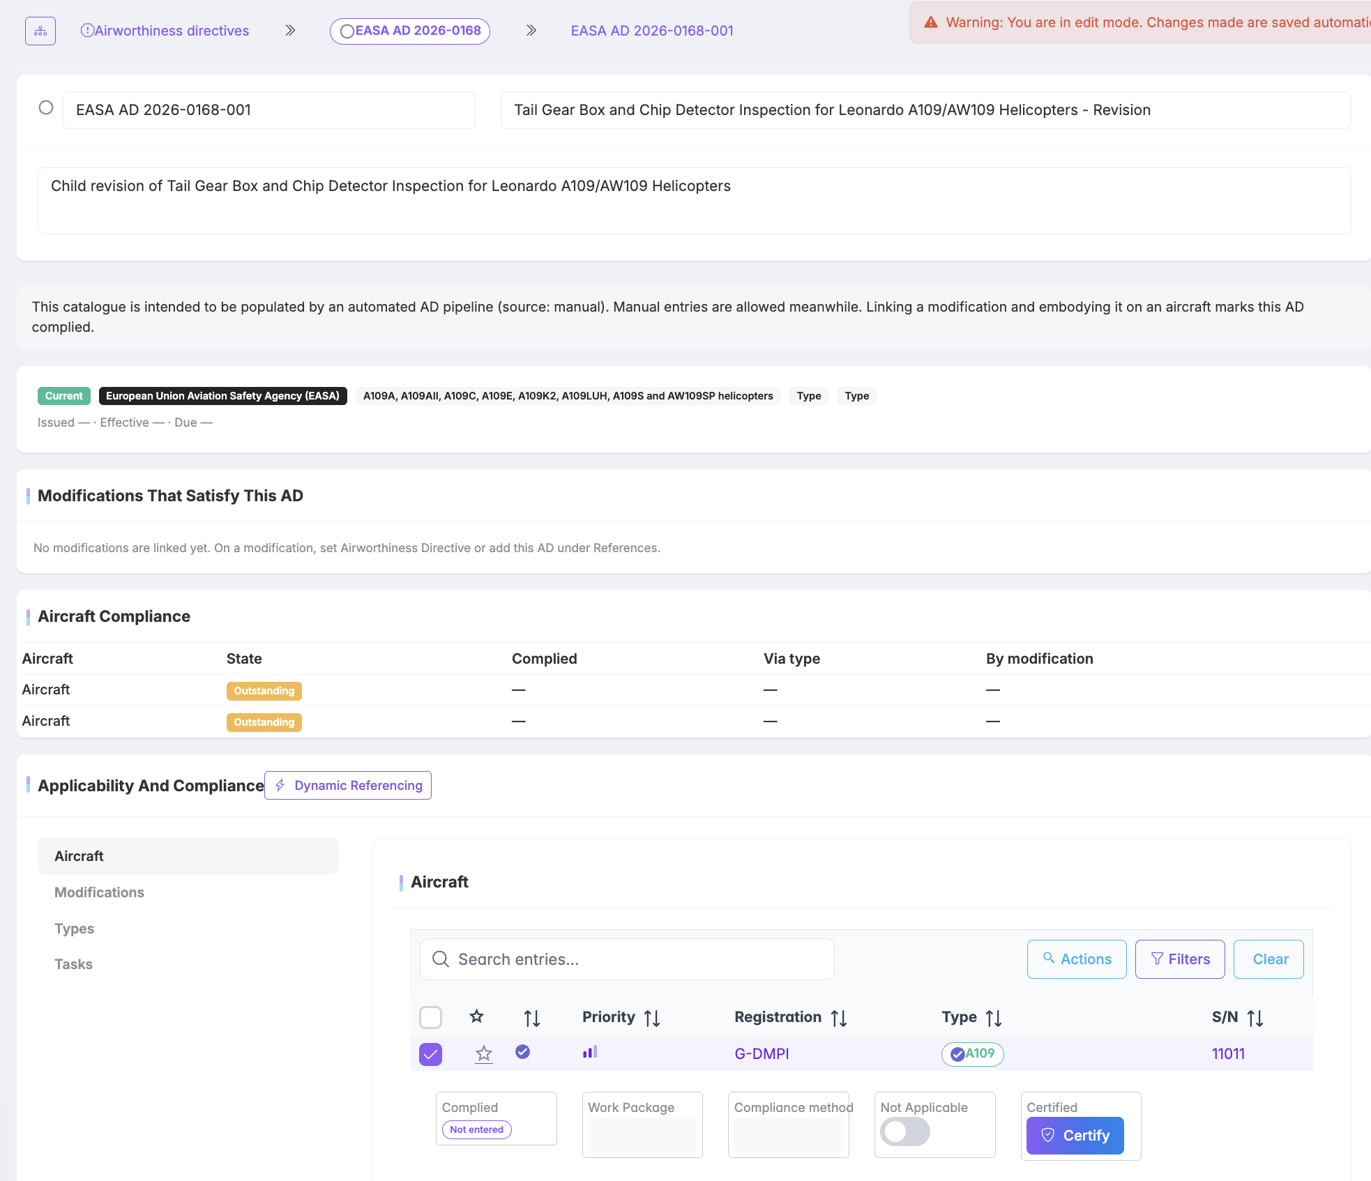This screenshot has height=1181, width=1371.
Task: Click the header star column icon
Action: click(477, 1016)
